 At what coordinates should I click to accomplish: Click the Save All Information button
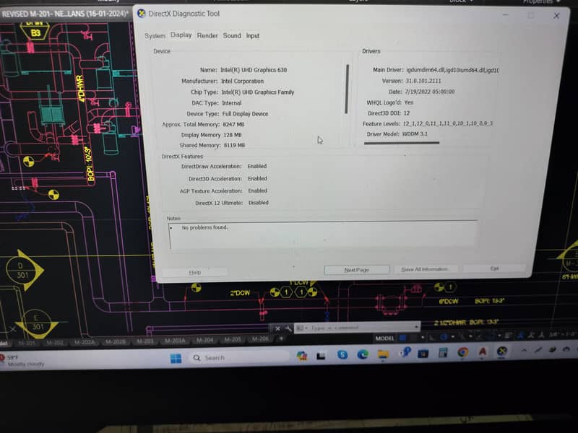click(426, 269)
